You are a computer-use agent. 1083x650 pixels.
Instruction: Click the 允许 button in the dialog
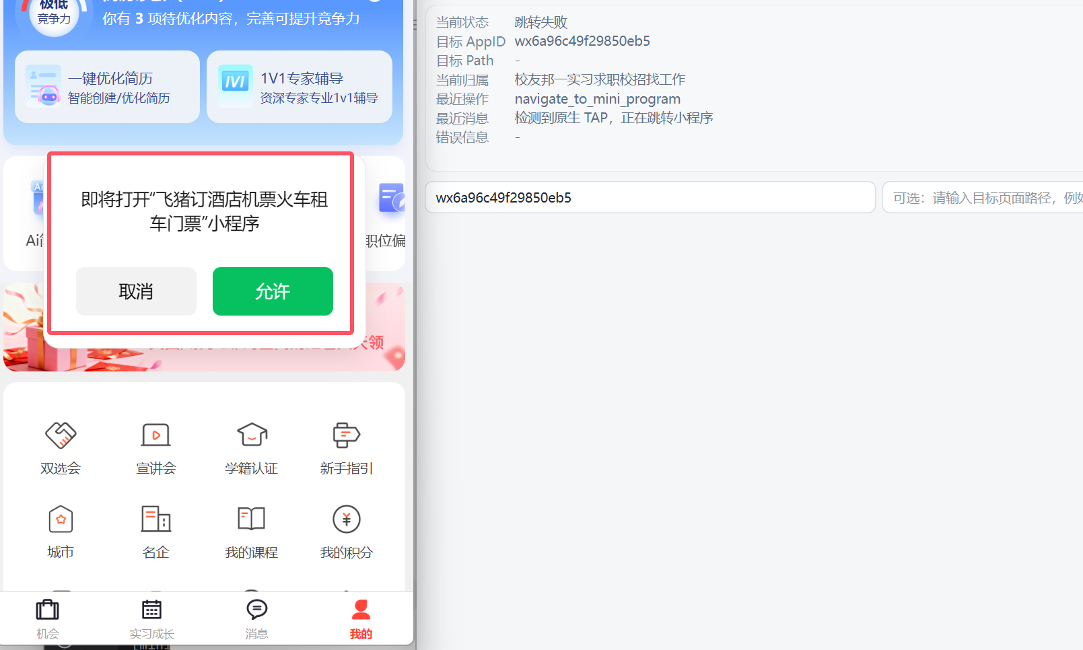pos(273,291)
